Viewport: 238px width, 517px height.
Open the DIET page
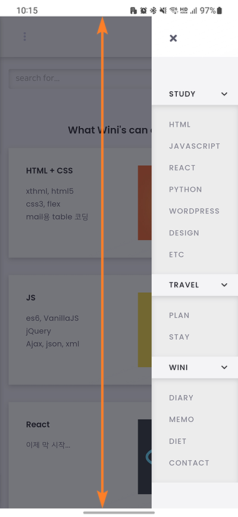click(x=177, y=441)
